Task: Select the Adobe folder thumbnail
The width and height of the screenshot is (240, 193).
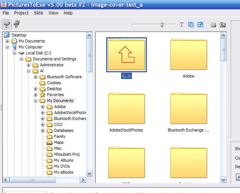Action: pos(189,55)
